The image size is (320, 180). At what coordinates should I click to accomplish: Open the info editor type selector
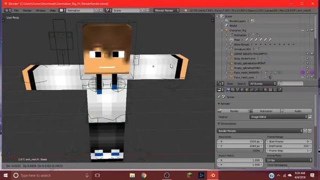point(7,10)
